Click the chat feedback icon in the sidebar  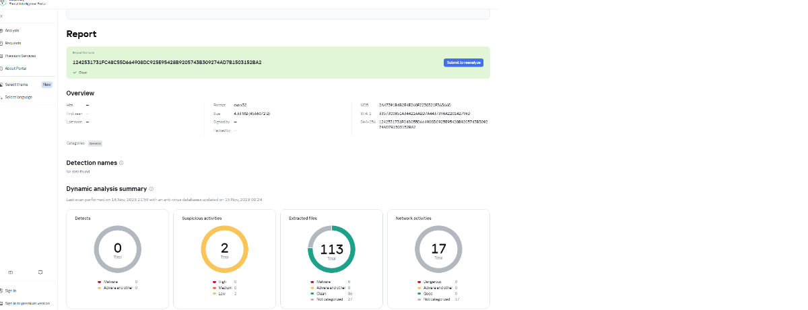40,272
